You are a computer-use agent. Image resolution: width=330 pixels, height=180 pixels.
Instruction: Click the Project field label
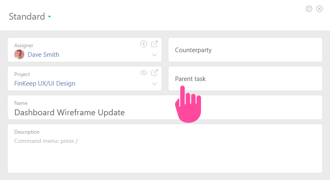tap(22, 74)
